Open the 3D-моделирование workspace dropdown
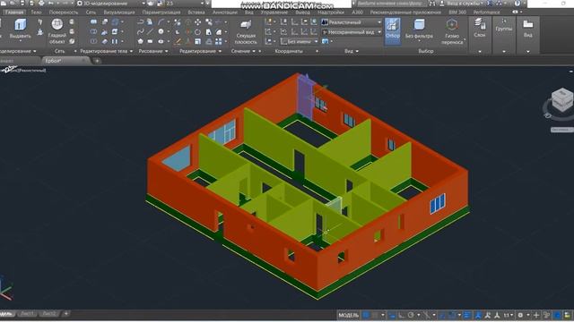Image resolution: width=574 pixels, height=322 pixels. (111, 4)
